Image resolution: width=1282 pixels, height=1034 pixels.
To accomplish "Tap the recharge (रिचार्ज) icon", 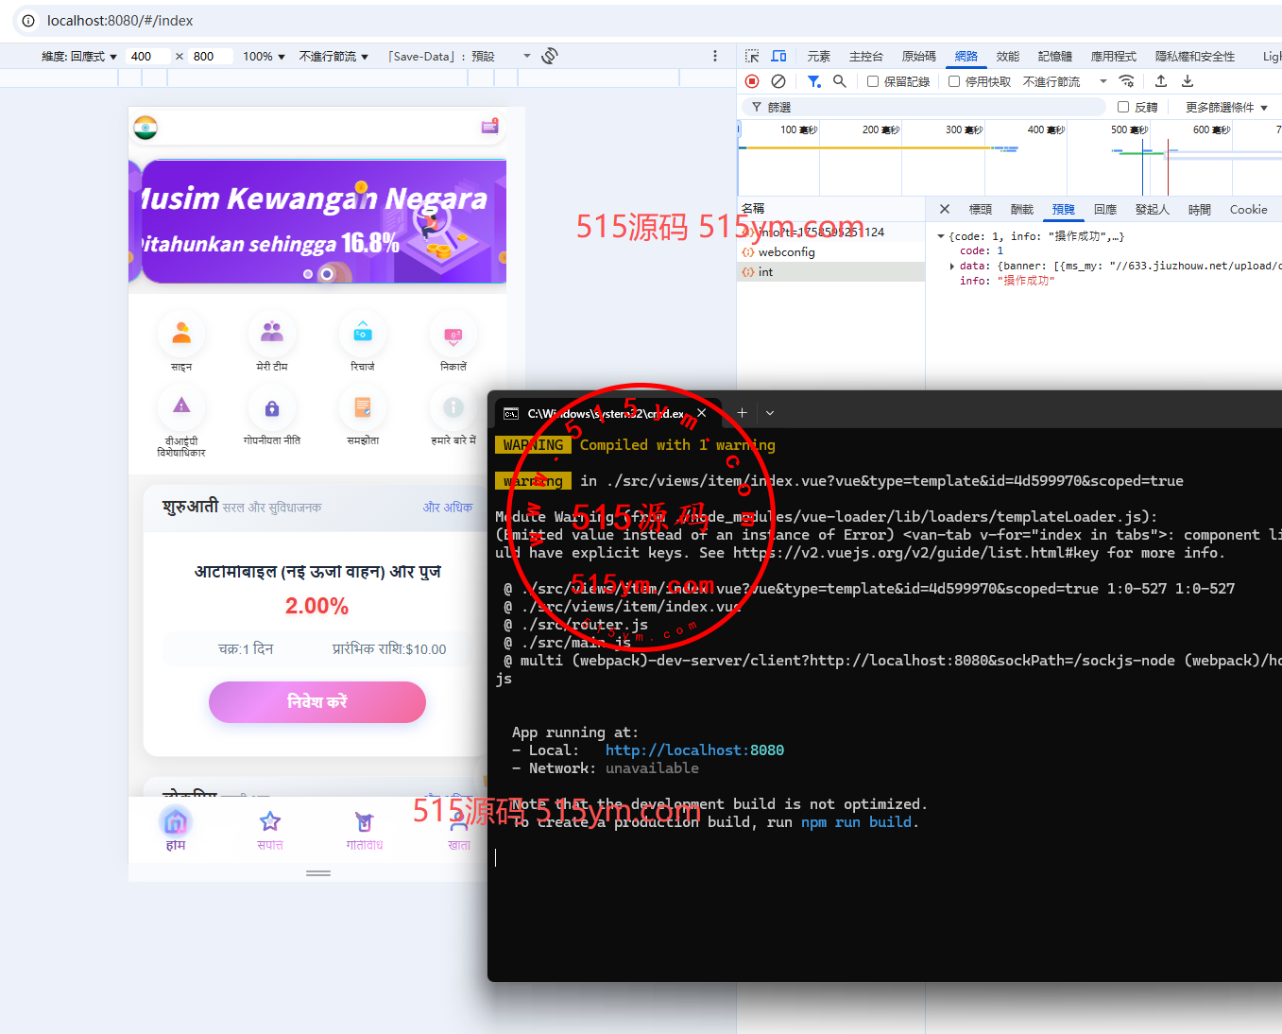I will click(363, 334).
